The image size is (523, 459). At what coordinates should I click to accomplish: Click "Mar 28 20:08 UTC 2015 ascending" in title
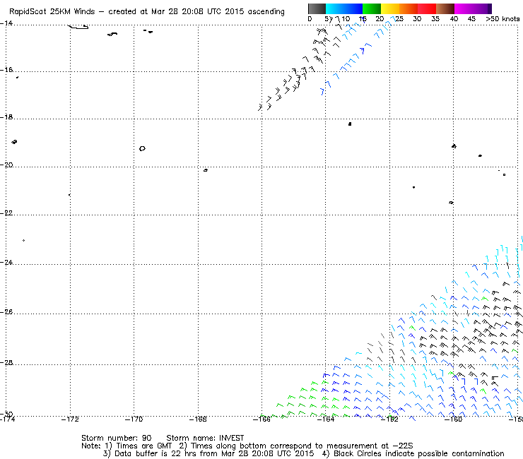pyautogui.click(x=218, y=12)
